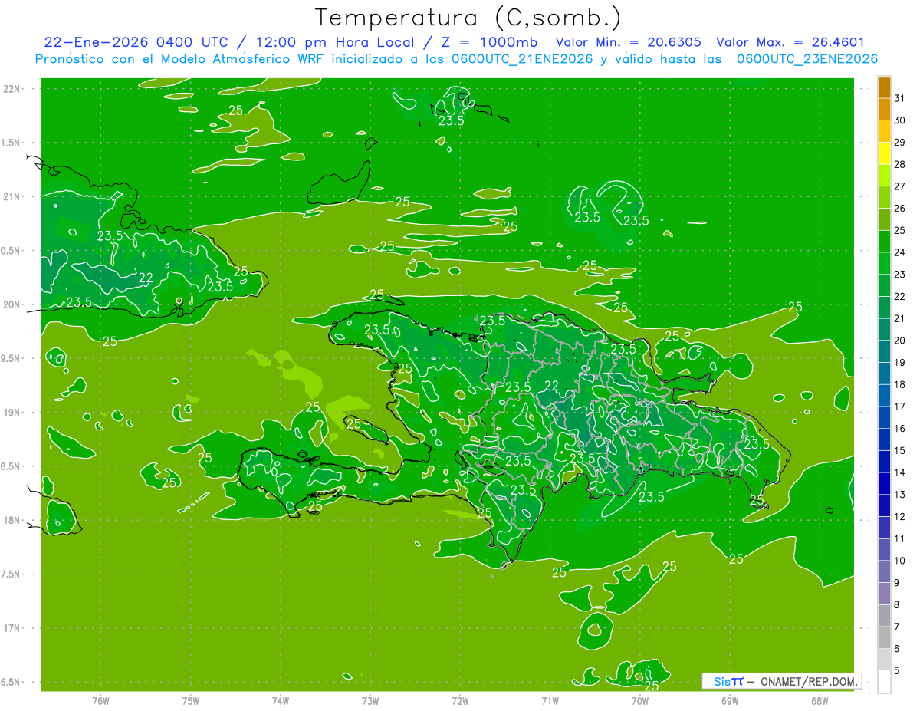Click the '70W' longitude axis label
The height and width of the screenshot is (711, 920).
coord(640,701)
